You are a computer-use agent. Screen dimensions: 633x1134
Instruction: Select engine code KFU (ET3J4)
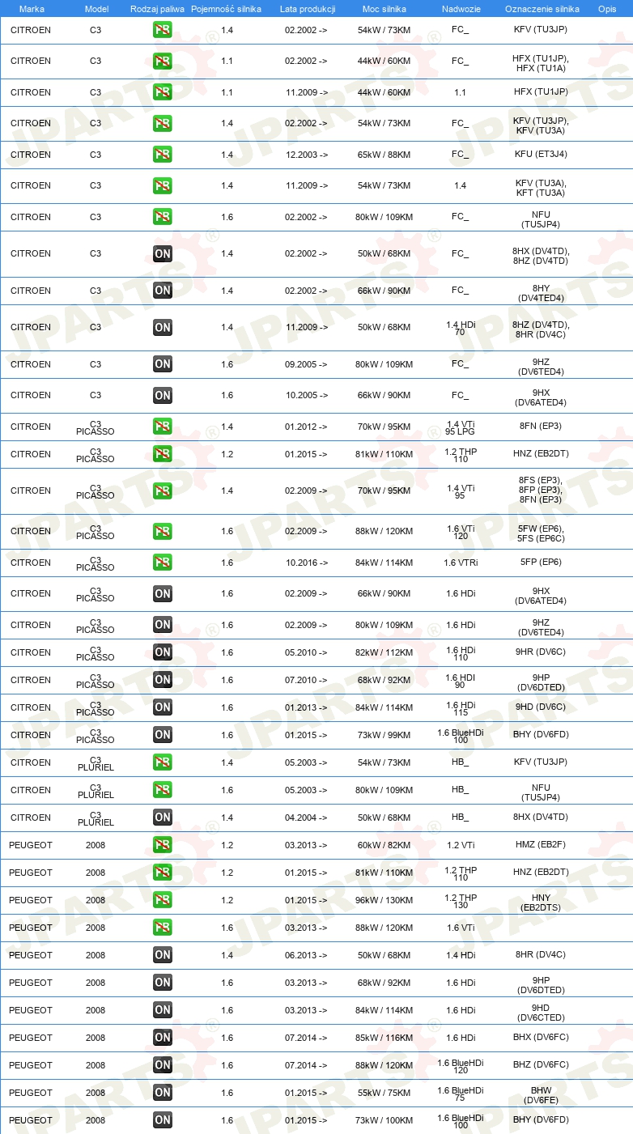tap(541, 155)
